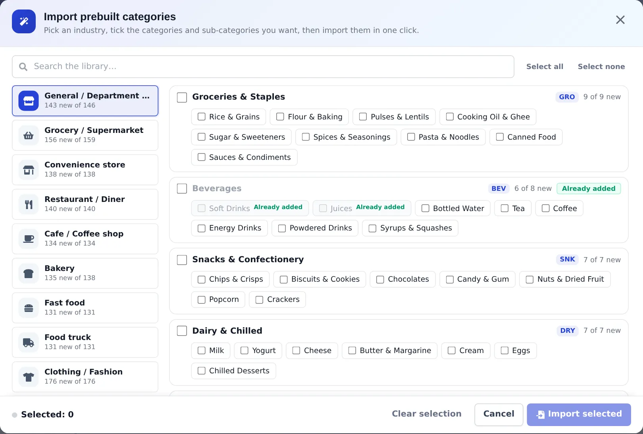Switch to the Bakery industry tab

point(85,273)
